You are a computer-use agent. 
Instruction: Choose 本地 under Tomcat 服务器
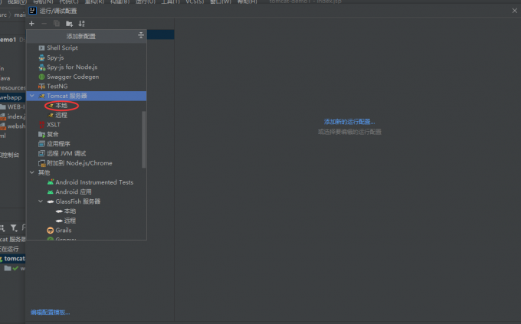[61, 106]
